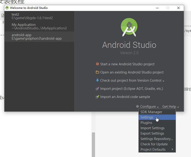This screenshot has height=157, width=191.
Task: Open recent project test2
Action: 39,16
